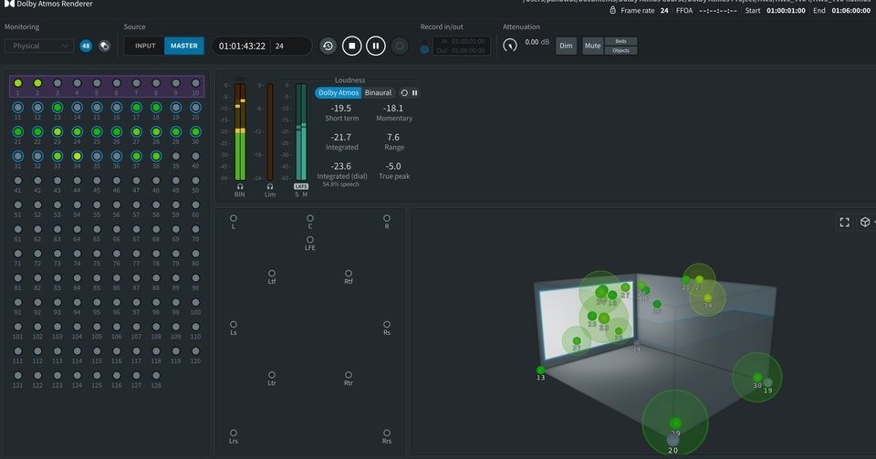Click the 48 sample rate badge
Screen dimensions: 876x459
point(86,46)
